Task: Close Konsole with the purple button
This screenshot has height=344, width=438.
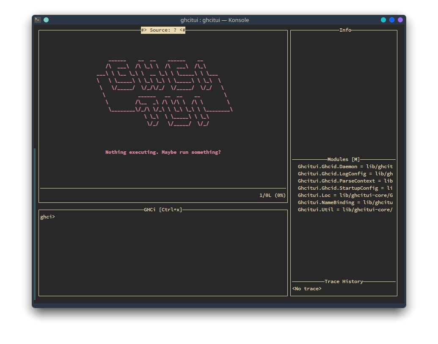Action: click(400, 20)
